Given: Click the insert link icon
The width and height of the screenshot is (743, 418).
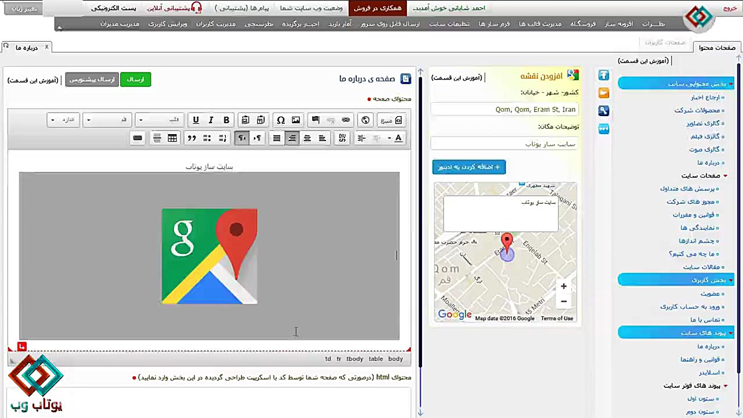Looking at the screenshot, I should click(x=345, y=120).
